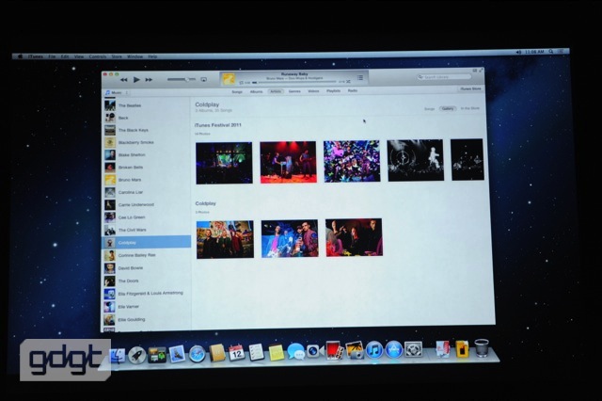Click the iTunes Dock icon
Image resolution: width=602 pixels, height=401 pixels.
[x=374, y=349]
